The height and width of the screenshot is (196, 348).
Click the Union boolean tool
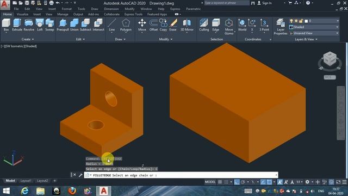click(x=74, y=25)
